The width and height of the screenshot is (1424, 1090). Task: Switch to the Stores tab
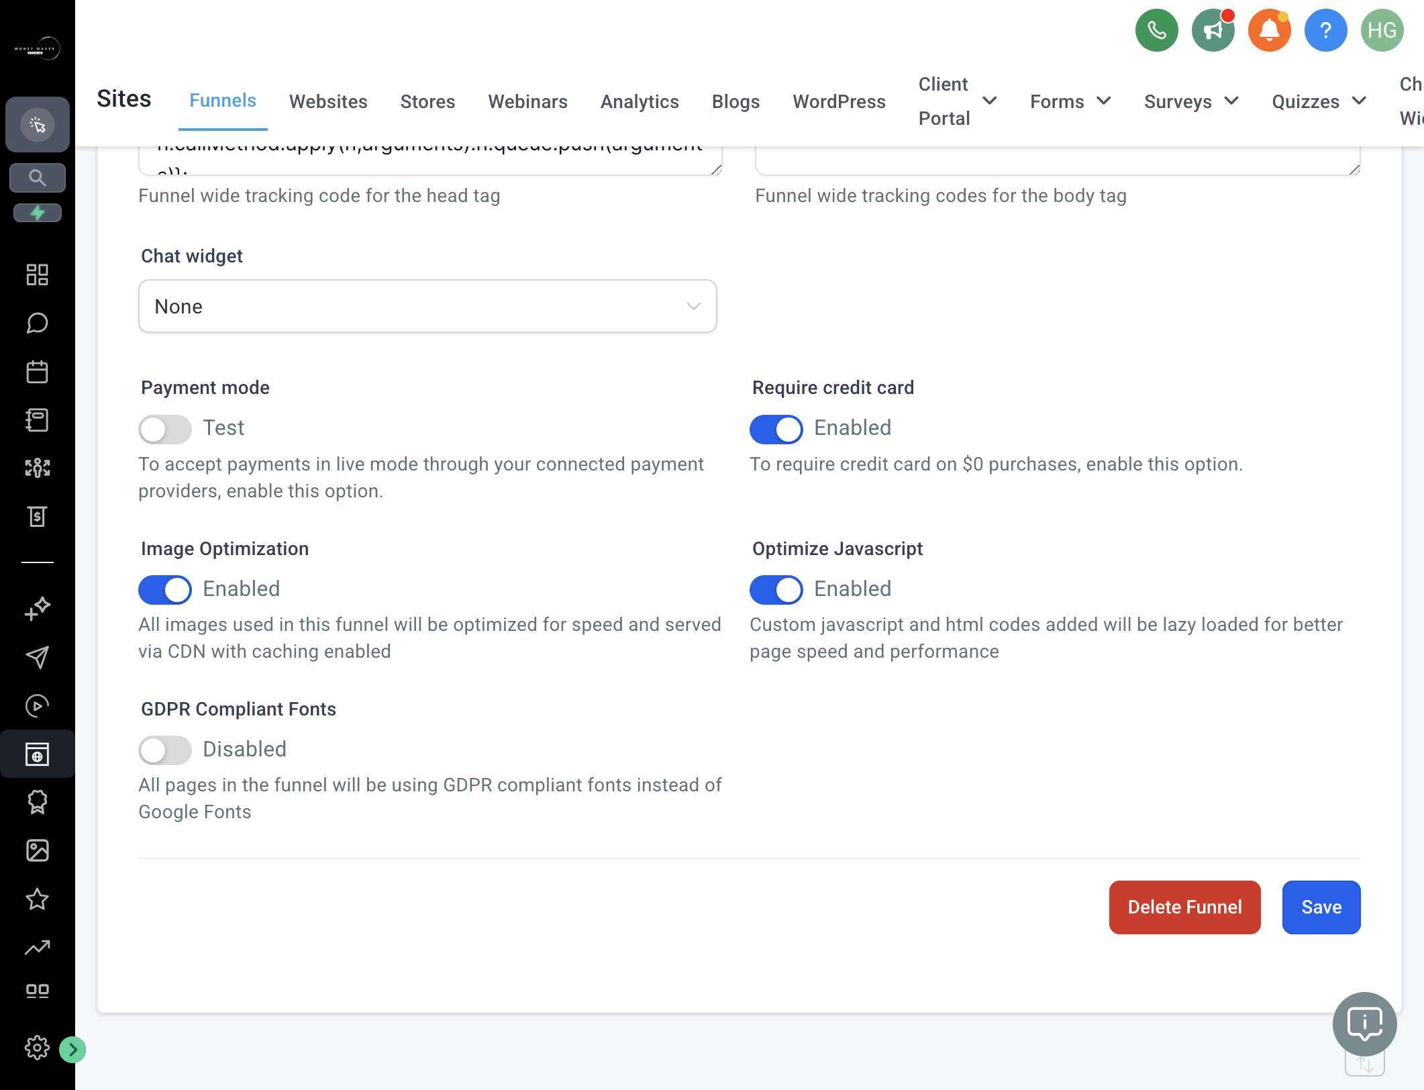tap(427, 101)
